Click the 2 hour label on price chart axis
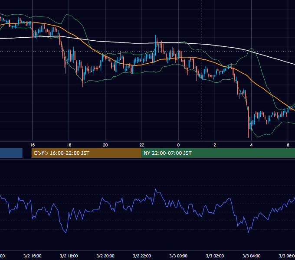This screenshot has width=295, height=260. [x=215, y=145]
